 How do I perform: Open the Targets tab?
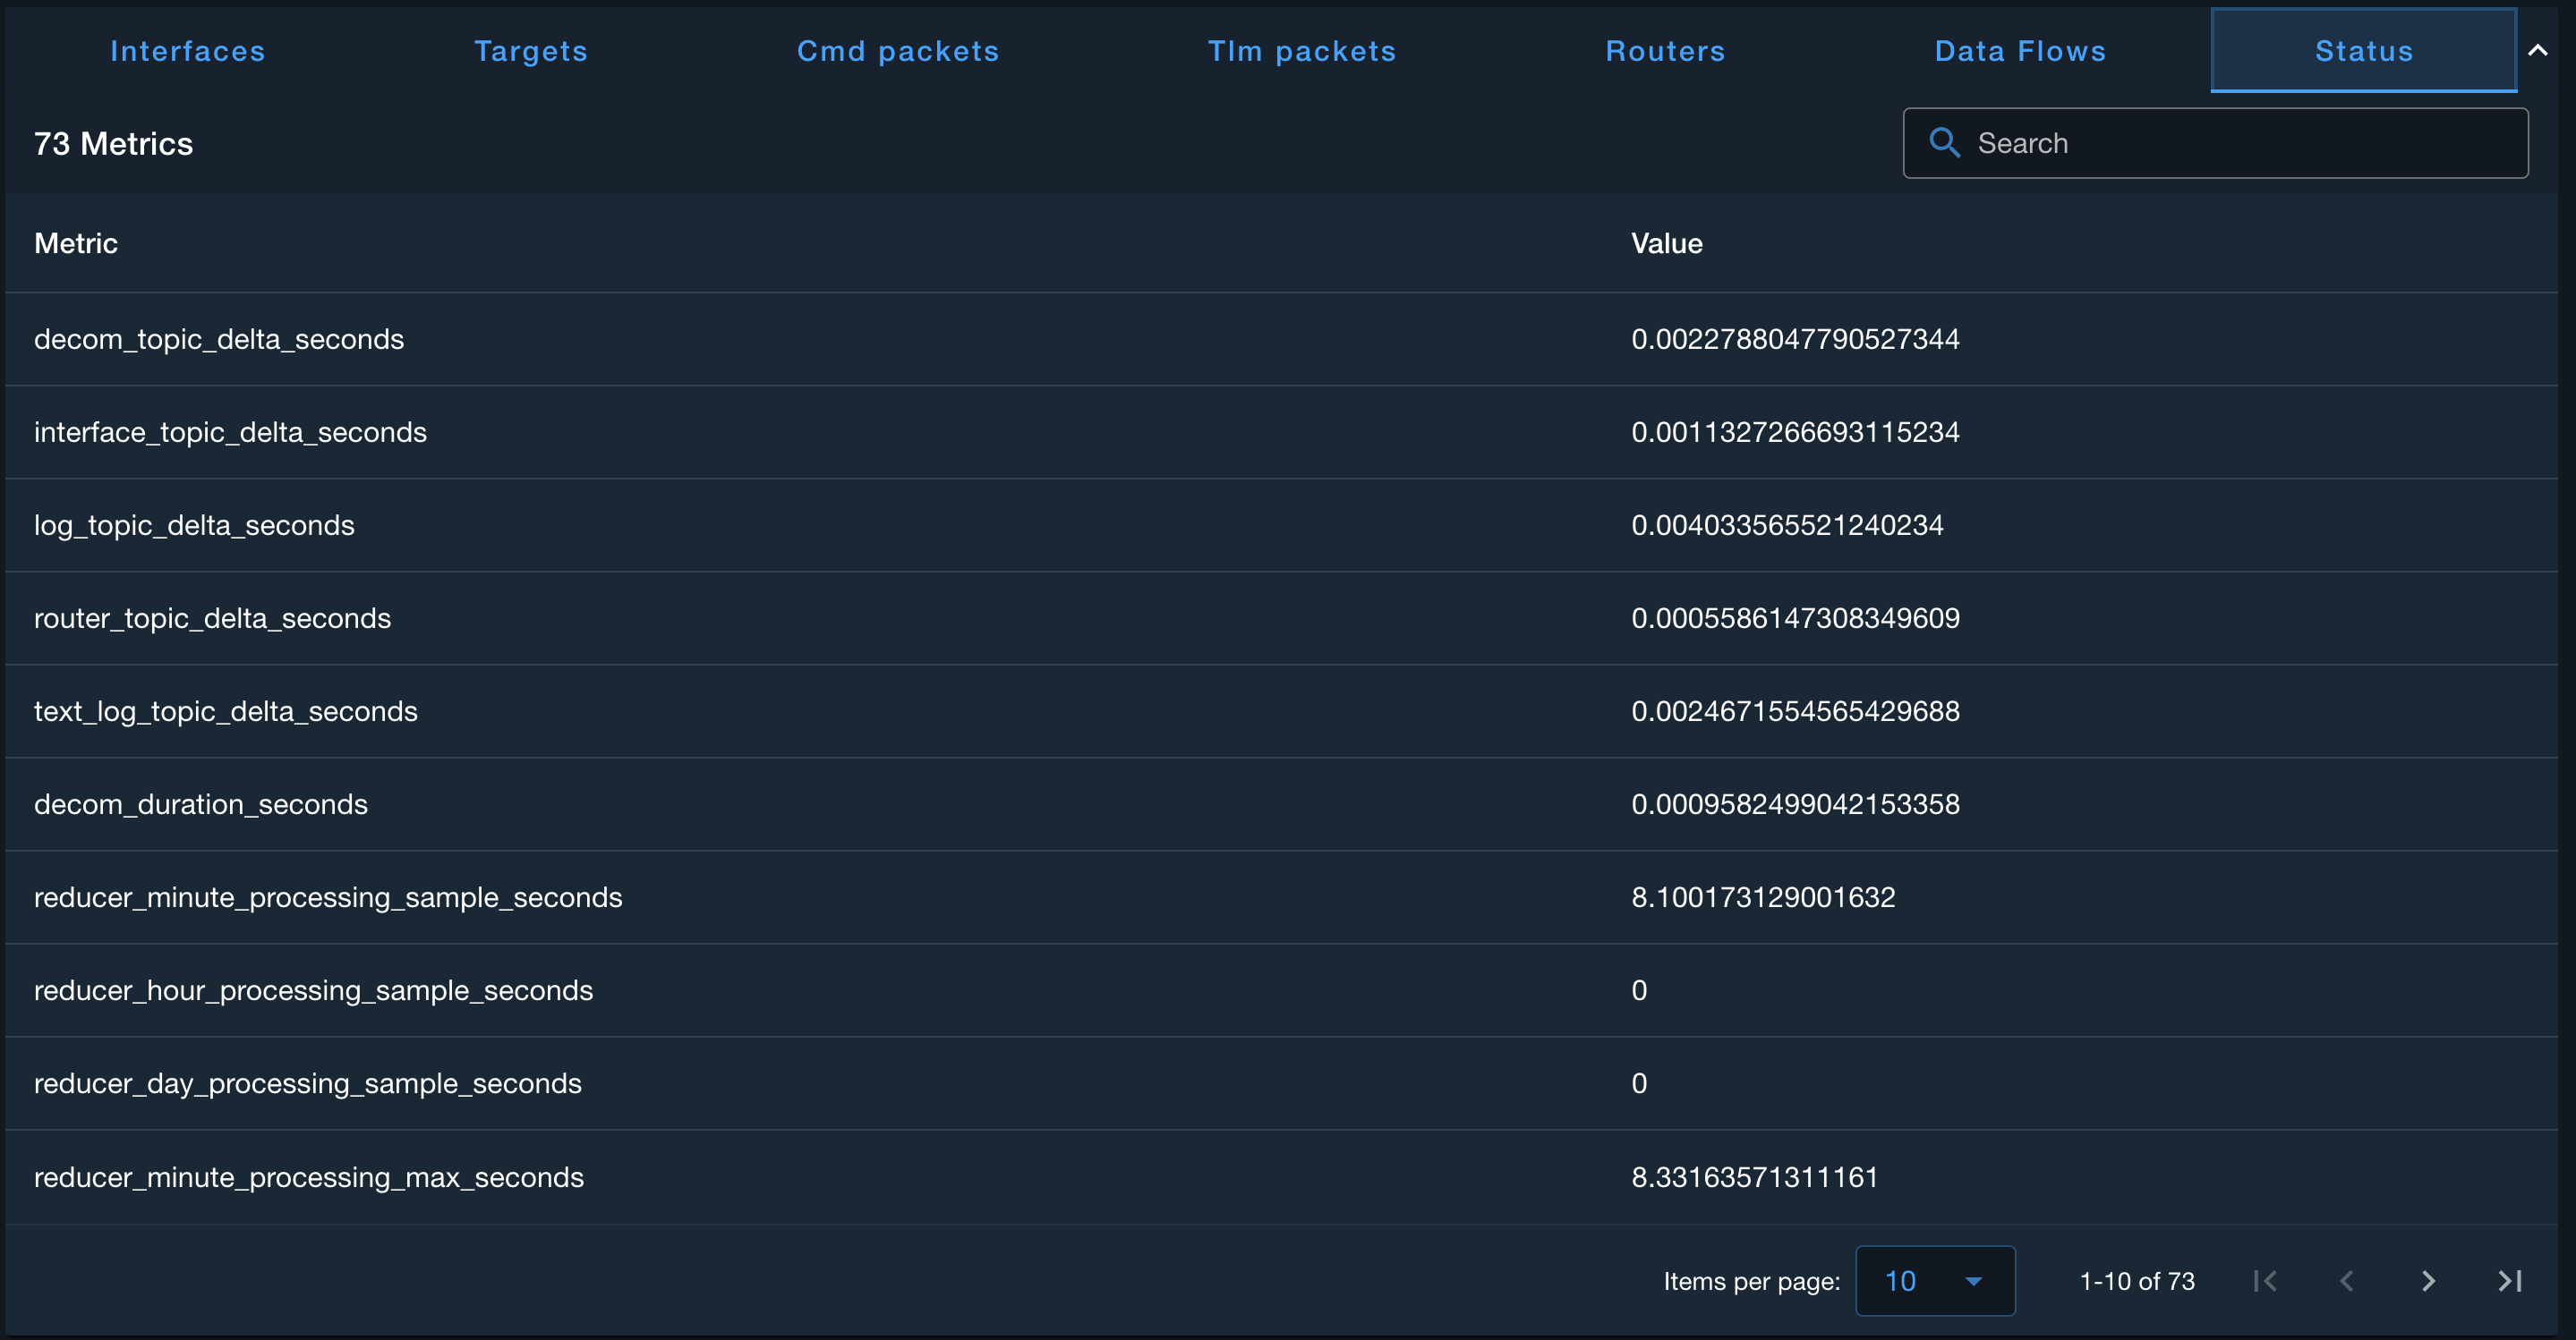click(530, 51)
